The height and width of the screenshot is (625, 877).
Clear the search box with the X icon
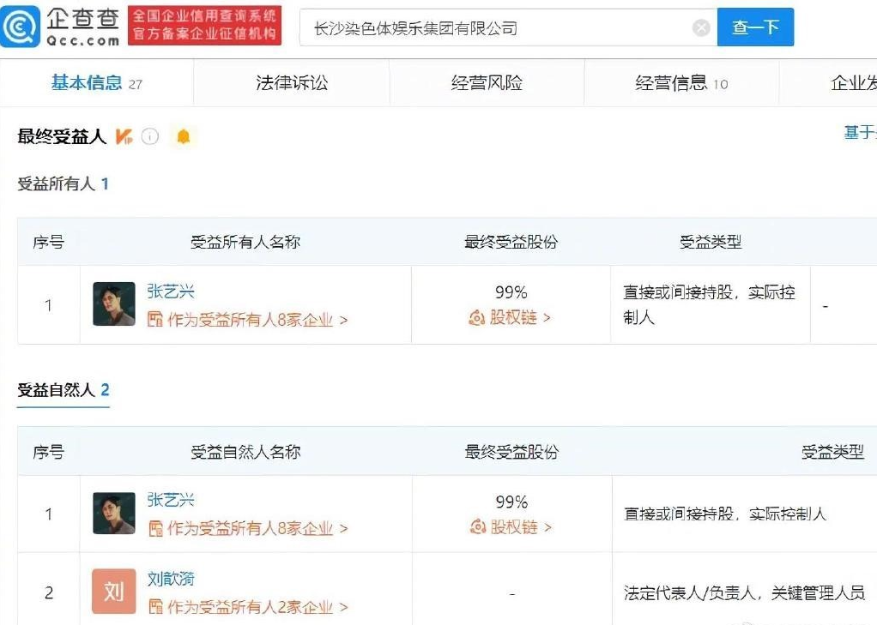pos(701,27)
